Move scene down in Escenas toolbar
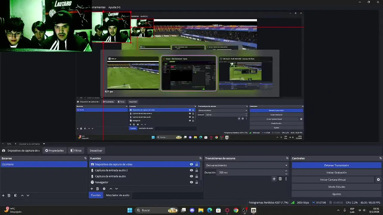 (28, 195)
